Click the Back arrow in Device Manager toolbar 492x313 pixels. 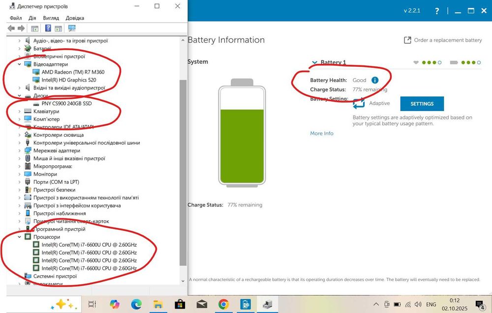pos(11,28)
